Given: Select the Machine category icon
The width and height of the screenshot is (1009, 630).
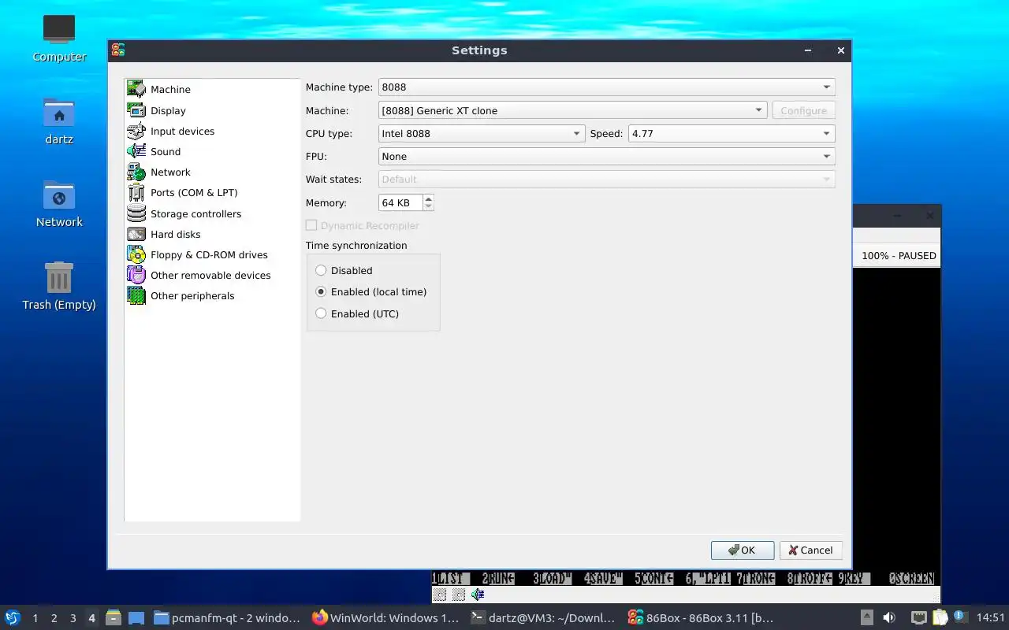Looking at the screenshot, I should pyautogui.click(x=136, y=89).
